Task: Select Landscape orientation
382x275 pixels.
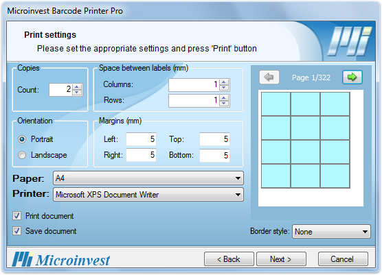Action: click(22, 155)
